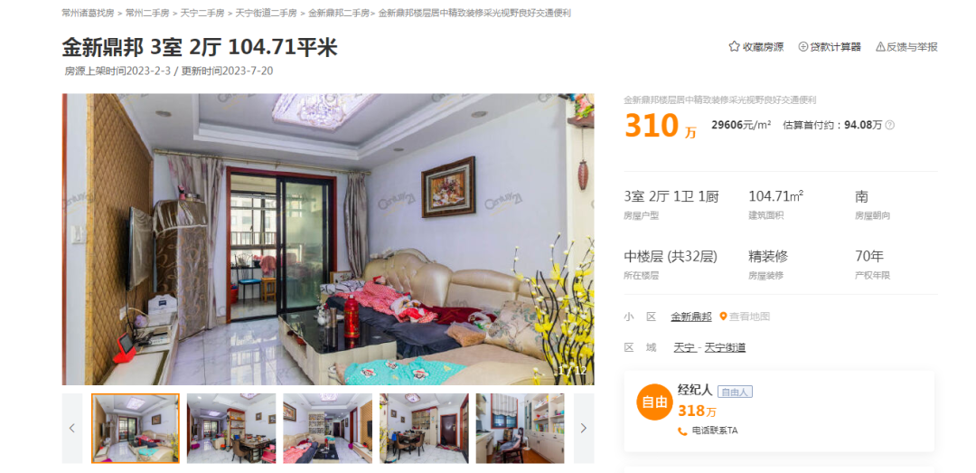Open 常州二手房 breadcrumb link

(147, 13)
